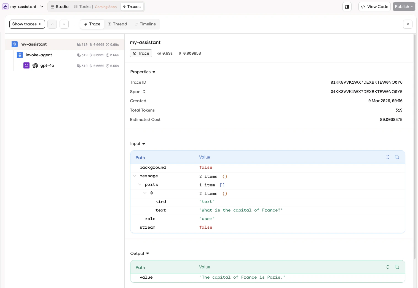The image size is (418, 288).
Task: Switch to the Studio tab
Action: (60, 7)
